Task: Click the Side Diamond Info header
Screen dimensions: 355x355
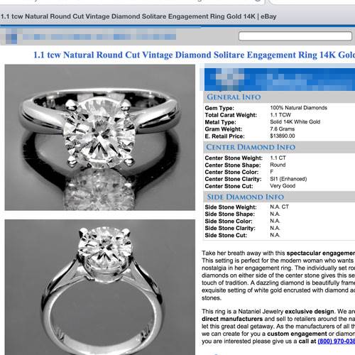Action: [x=245, y=197]
